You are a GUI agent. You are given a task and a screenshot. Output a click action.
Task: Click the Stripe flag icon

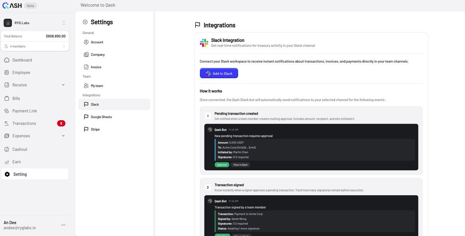pos(86,129)
